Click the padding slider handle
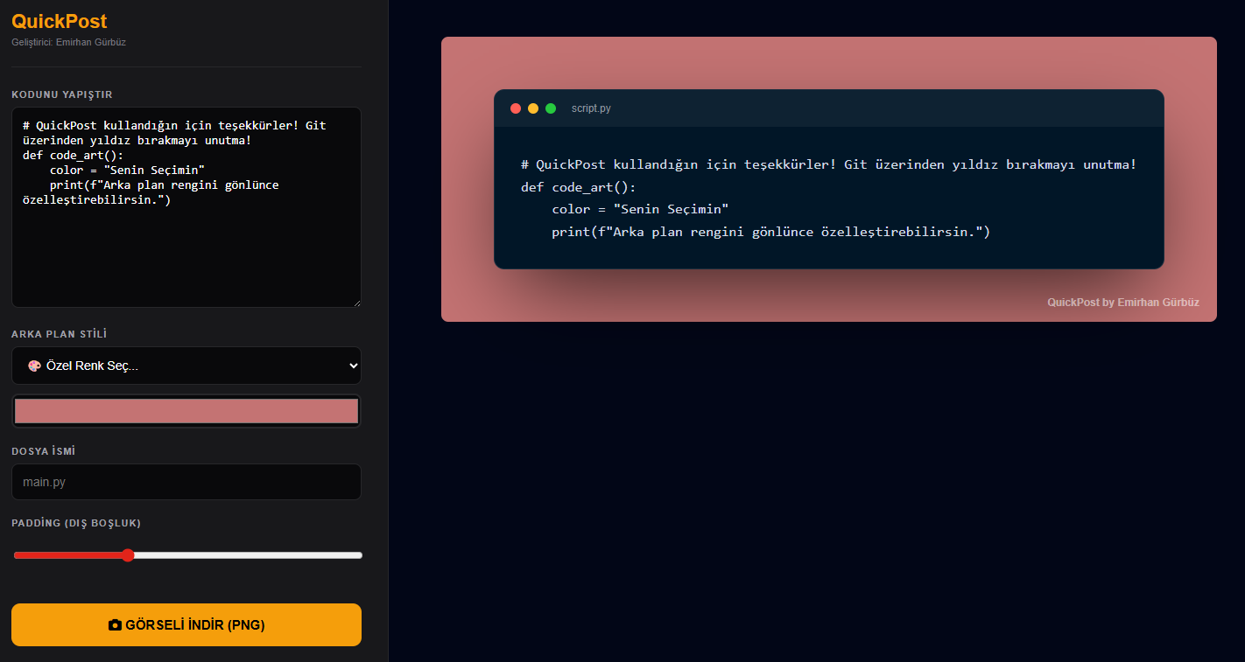 (128, 555)
